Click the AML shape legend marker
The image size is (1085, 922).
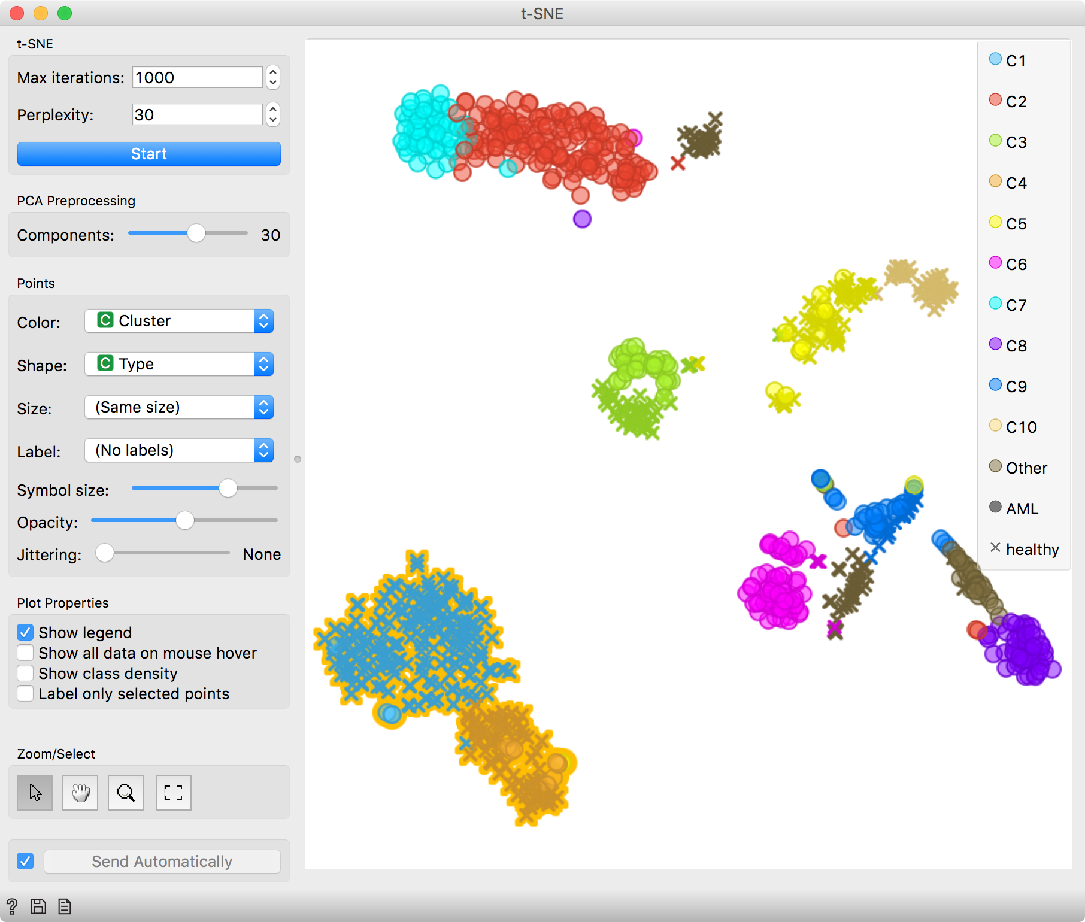995,507
